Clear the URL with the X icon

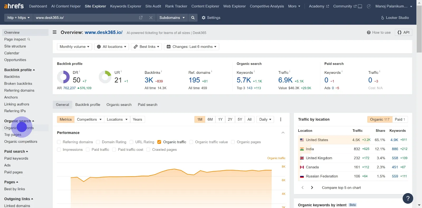click(x=151, y=18)
